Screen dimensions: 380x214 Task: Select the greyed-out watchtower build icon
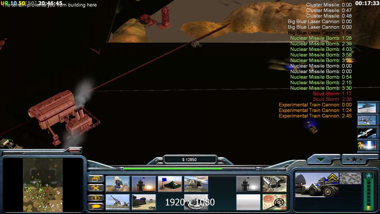coord(248,184)
